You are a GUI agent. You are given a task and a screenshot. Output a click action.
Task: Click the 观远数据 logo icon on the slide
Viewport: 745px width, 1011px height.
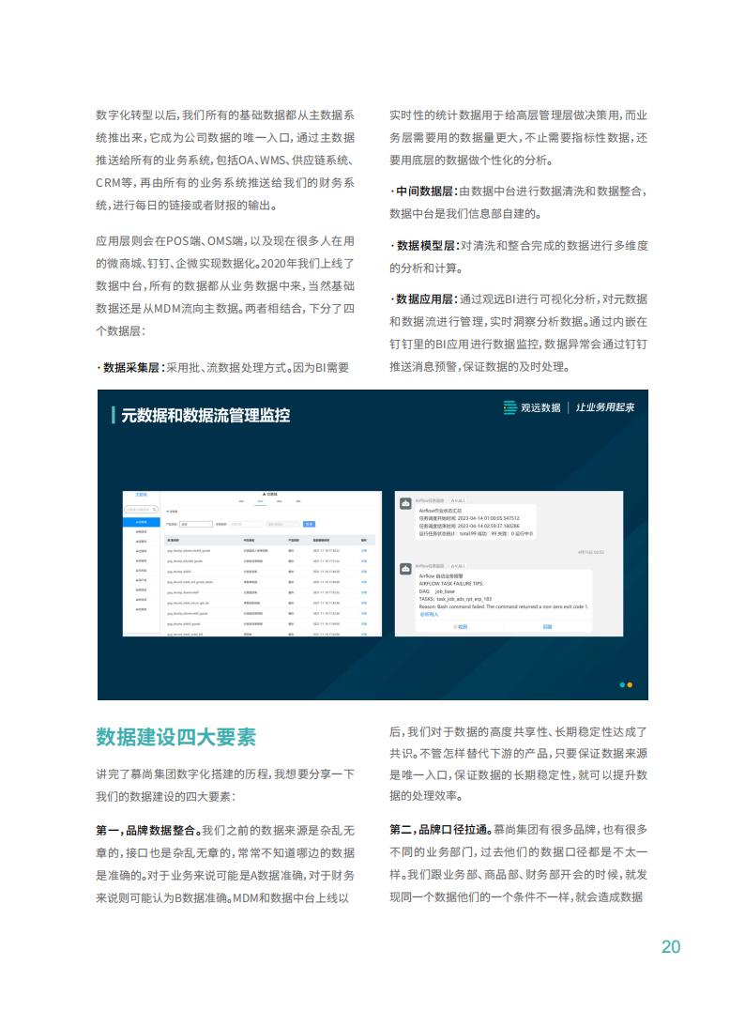[509, 407]
